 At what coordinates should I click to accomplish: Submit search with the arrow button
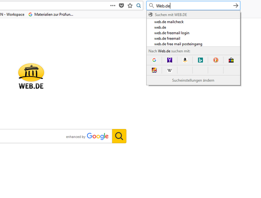coord(235,6)
